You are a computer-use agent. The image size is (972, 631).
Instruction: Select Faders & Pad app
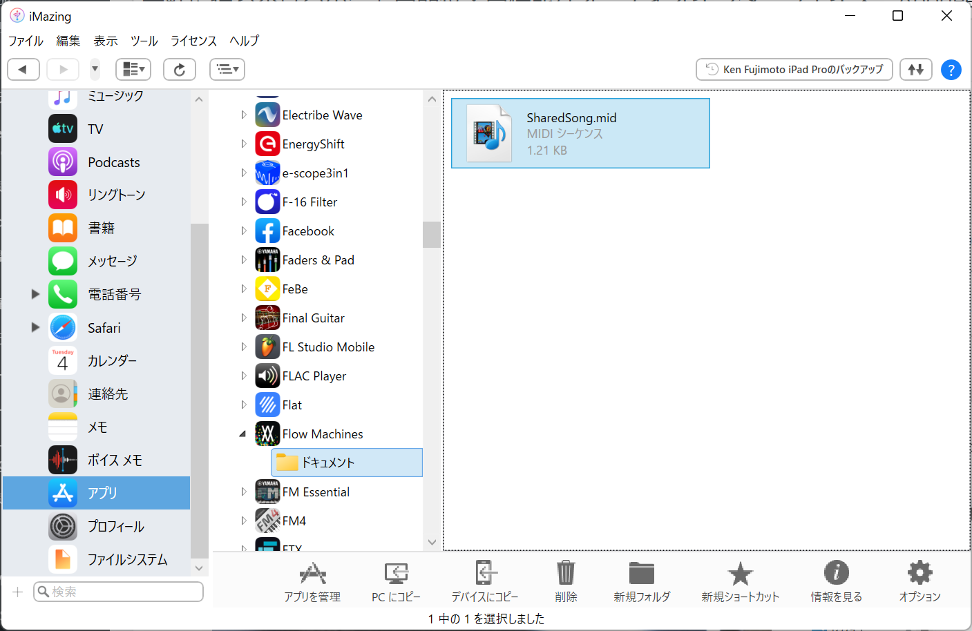305,260
